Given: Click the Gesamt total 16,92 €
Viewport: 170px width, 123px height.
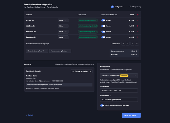Looking at the screenshot, I should tap(134, 55).
